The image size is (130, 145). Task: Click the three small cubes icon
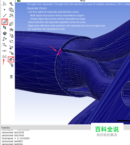click(x=5, y=39)
